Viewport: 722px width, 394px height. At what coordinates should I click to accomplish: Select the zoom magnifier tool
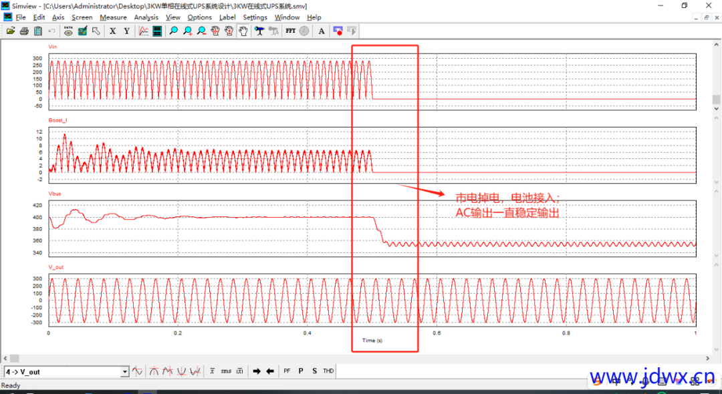tap(174, 31)
